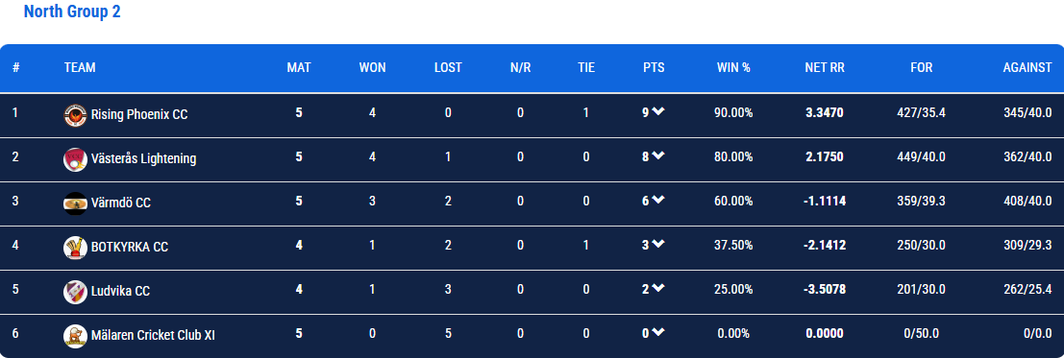
Task: Expand points chevron for Mälaren Cricket Club XI
Action: pos(658,332)
